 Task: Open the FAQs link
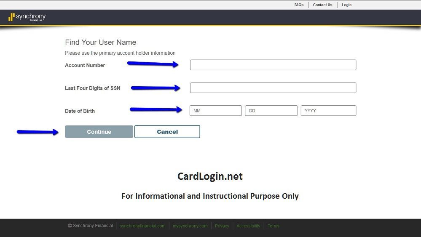pos(299,5)
